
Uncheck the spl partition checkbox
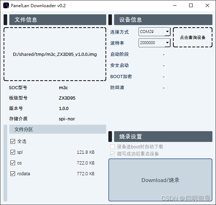13,152
